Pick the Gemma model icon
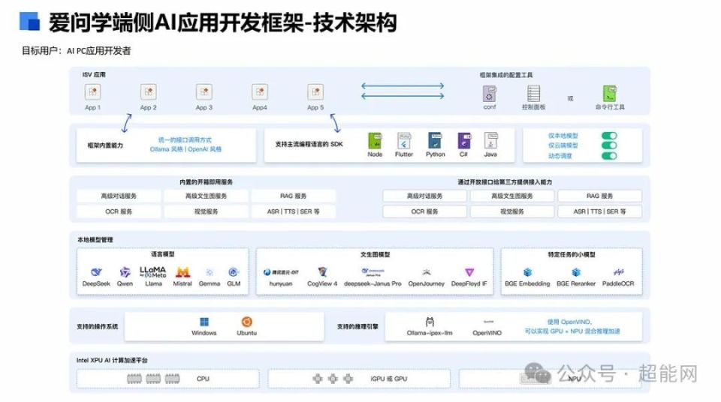This screenshot has width=721, height=402. (x=210, y=272)
